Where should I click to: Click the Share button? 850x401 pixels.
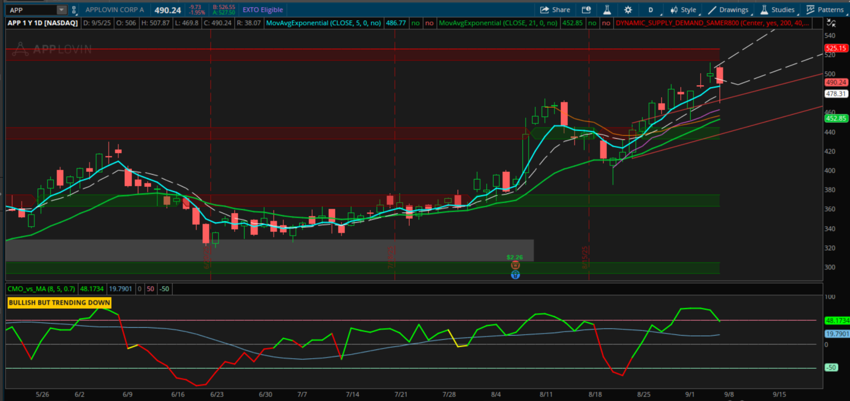click(555, 10)
